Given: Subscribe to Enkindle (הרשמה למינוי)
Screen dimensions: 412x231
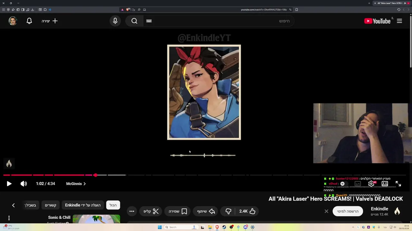Looking at the screenshot, I should (x=348, y=211).
